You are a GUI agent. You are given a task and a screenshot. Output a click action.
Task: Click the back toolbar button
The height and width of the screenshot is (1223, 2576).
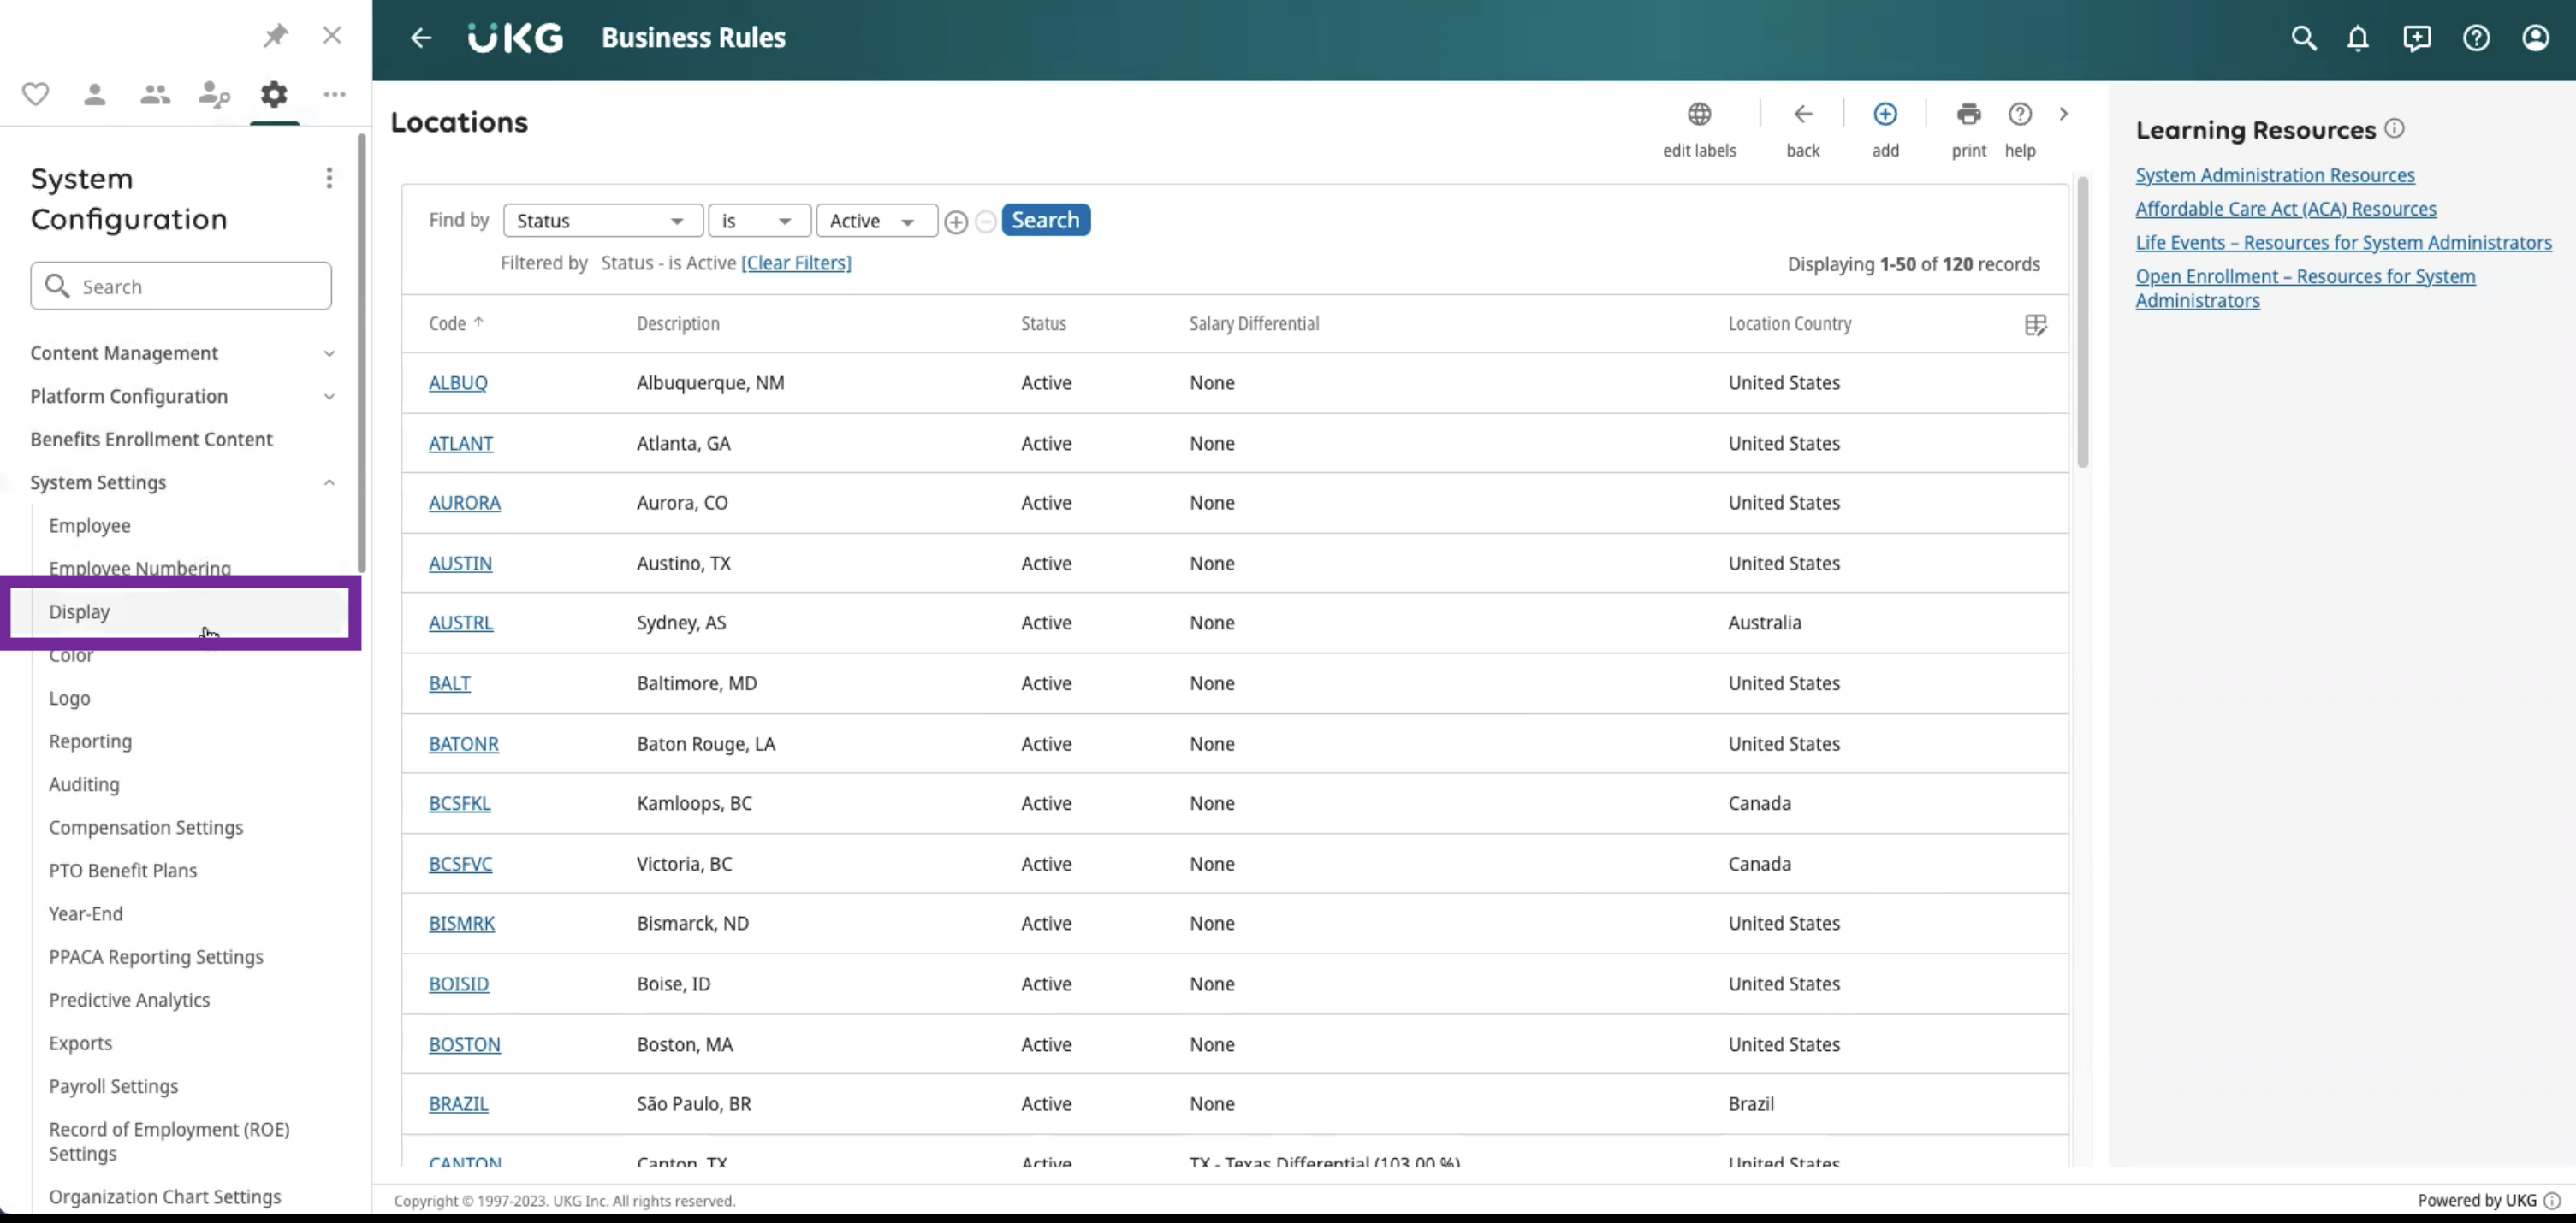tap(1803, 129)
